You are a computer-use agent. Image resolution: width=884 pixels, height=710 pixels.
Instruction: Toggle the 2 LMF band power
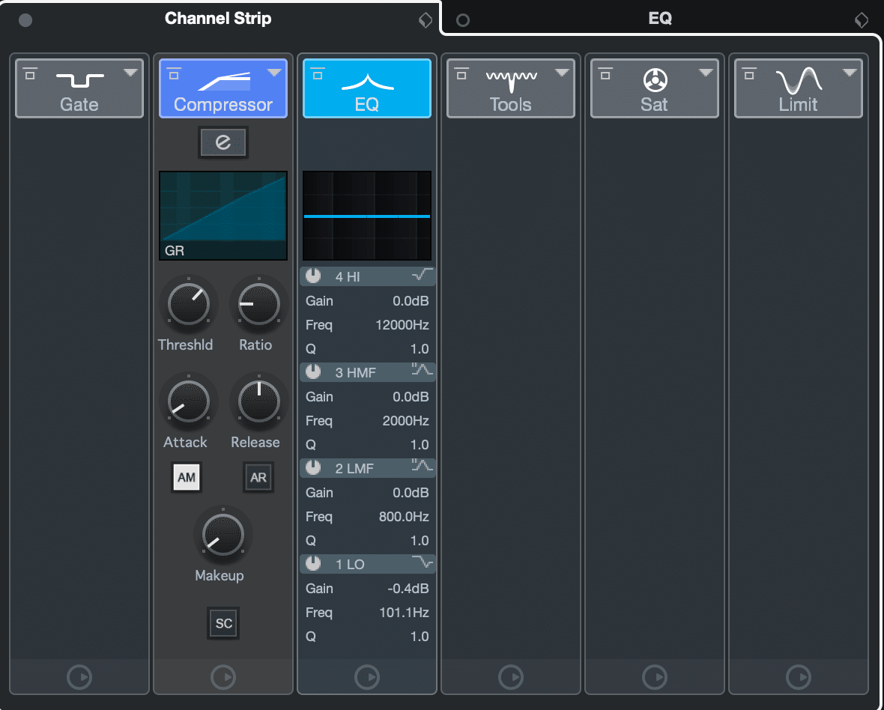click(312, 467)
